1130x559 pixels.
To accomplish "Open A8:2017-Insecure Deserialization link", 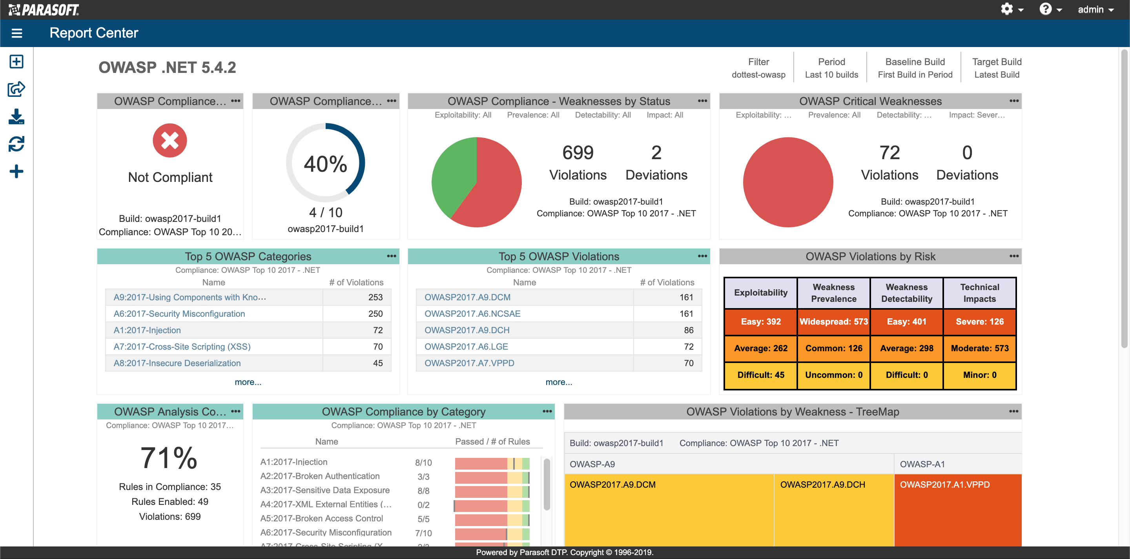I will point(177,363).
